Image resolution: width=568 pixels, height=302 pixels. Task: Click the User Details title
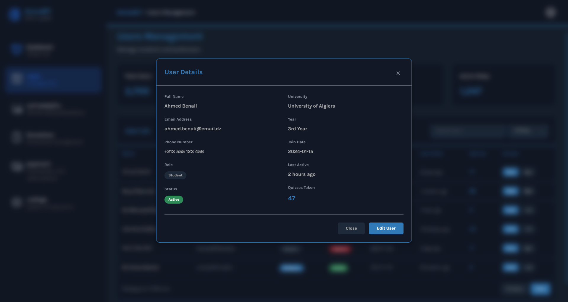click(x=184, y=72)
